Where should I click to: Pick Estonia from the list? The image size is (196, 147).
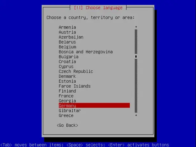(x=67, y=81)
